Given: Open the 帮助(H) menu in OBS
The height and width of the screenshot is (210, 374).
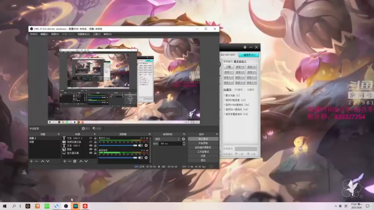Looking at the screenshot, I should coord(108,34).
